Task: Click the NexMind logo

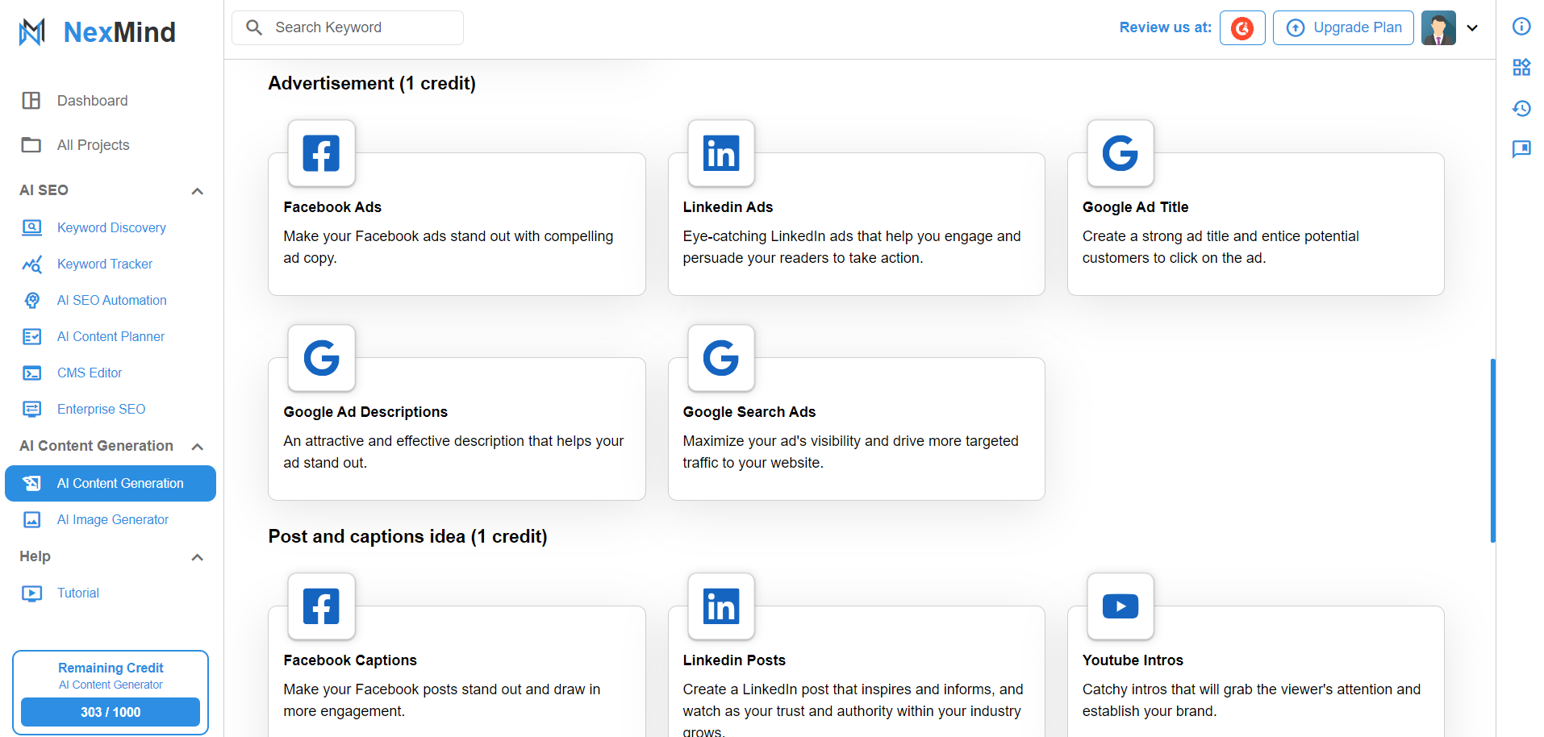Action: (97, 32)
